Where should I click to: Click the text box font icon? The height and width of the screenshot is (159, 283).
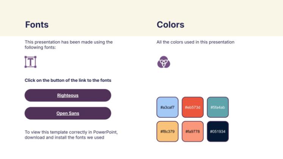point(30,62)
